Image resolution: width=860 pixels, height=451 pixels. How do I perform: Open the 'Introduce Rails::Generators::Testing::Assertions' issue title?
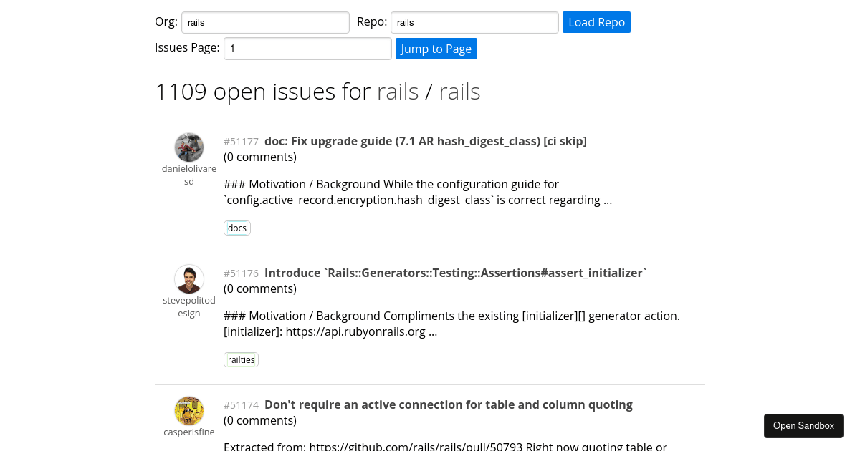(x=454, y=273)
